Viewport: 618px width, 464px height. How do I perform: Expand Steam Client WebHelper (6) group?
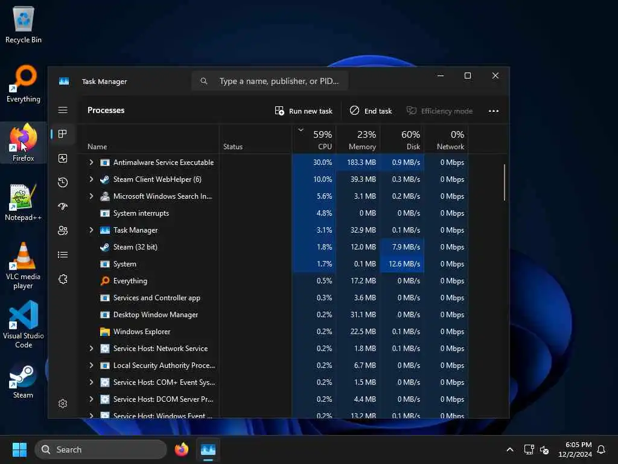91,179
